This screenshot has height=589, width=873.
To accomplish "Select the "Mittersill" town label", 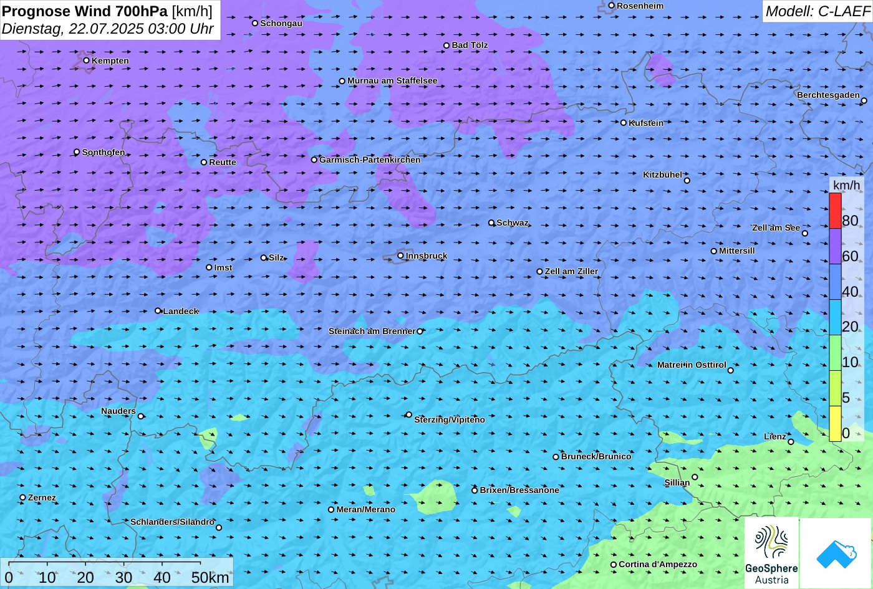I will pos(737,251).
